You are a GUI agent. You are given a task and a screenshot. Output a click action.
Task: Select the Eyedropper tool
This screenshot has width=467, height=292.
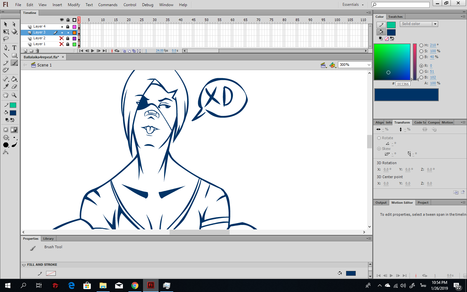(6, 86)
